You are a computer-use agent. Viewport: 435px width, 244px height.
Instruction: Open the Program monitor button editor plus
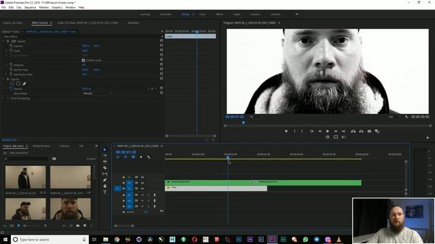tap(428, 138)
